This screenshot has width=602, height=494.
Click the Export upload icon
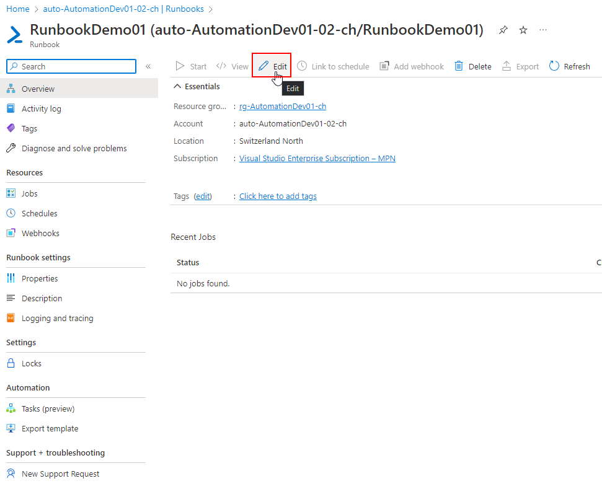click(x=507, y=66)
